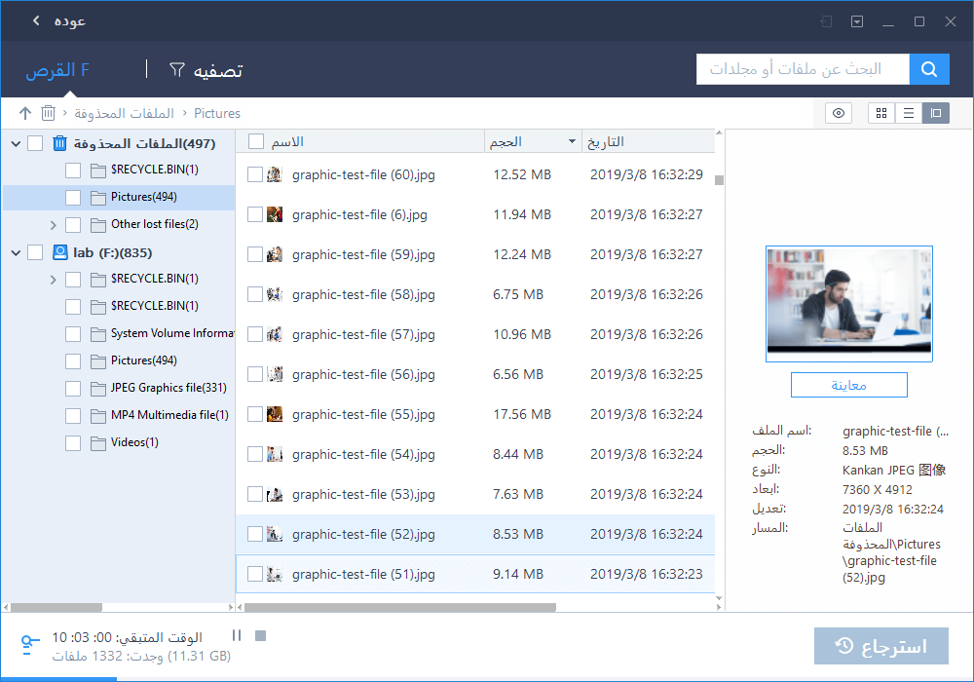Click the trash icon in breadcrumb bar

point(48,113)
